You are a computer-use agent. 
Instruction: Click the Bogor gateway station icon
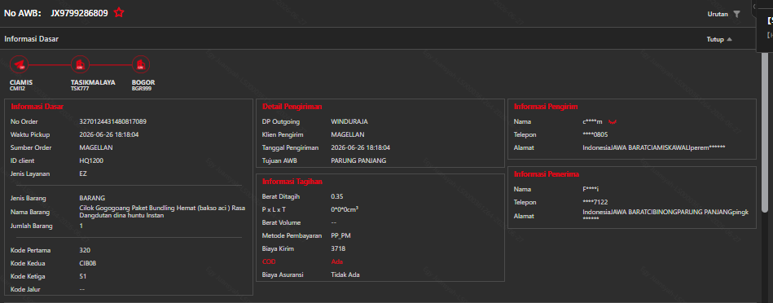click(x=140, y=64)
